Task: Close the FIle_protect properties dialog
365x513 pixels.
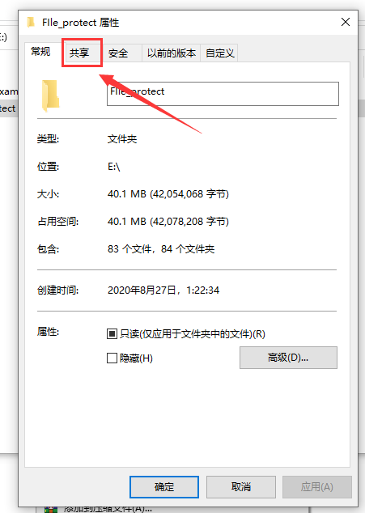Action: point(346,22)
